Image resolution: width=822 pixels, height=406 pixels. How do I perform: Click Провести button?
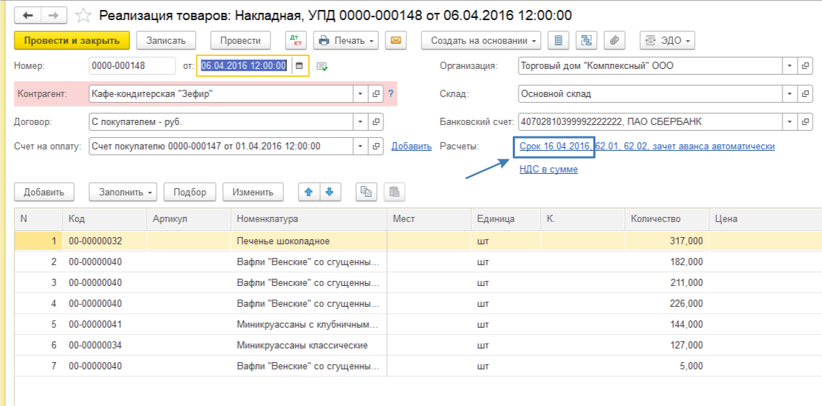[x=241, y=40]
